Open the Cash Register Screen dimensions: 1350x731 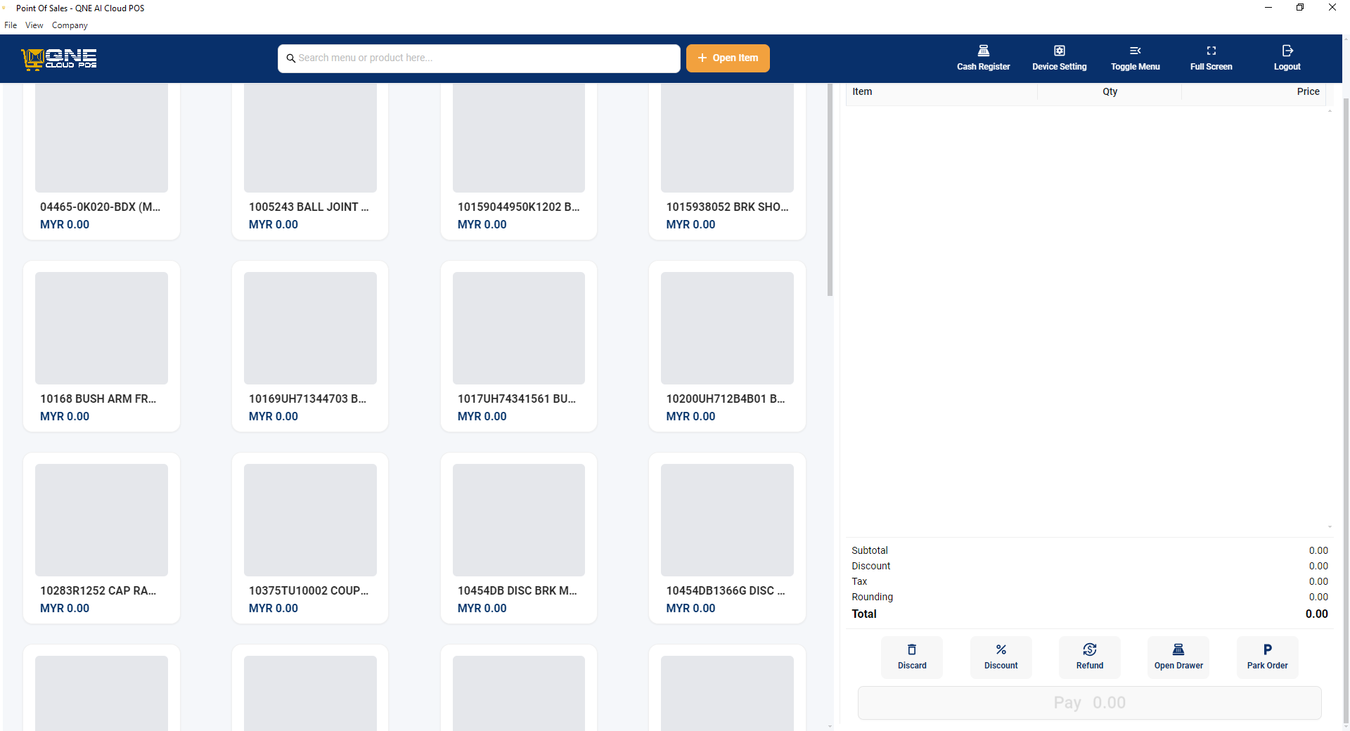(x=983, y=58)
